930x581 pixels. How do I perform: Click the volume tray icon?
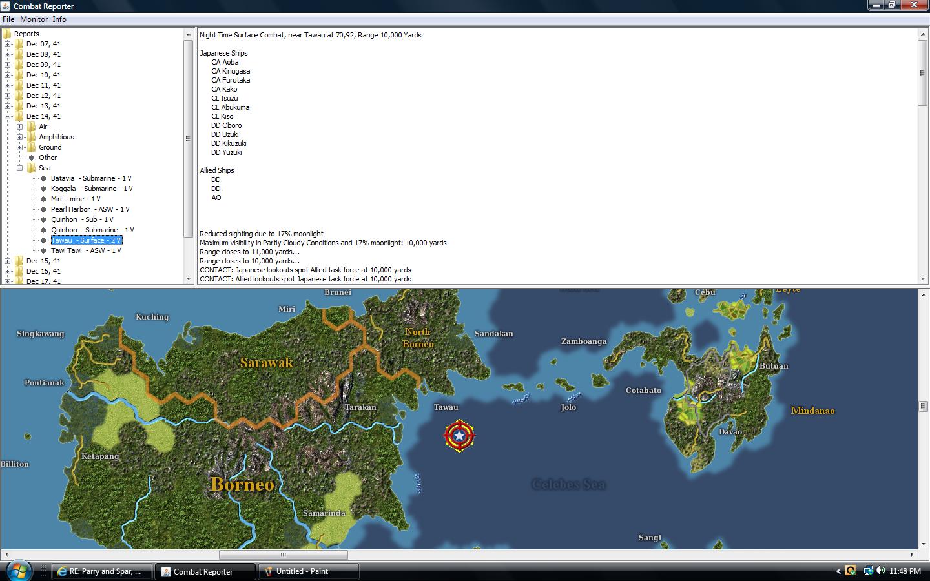[x=880, y=571]
